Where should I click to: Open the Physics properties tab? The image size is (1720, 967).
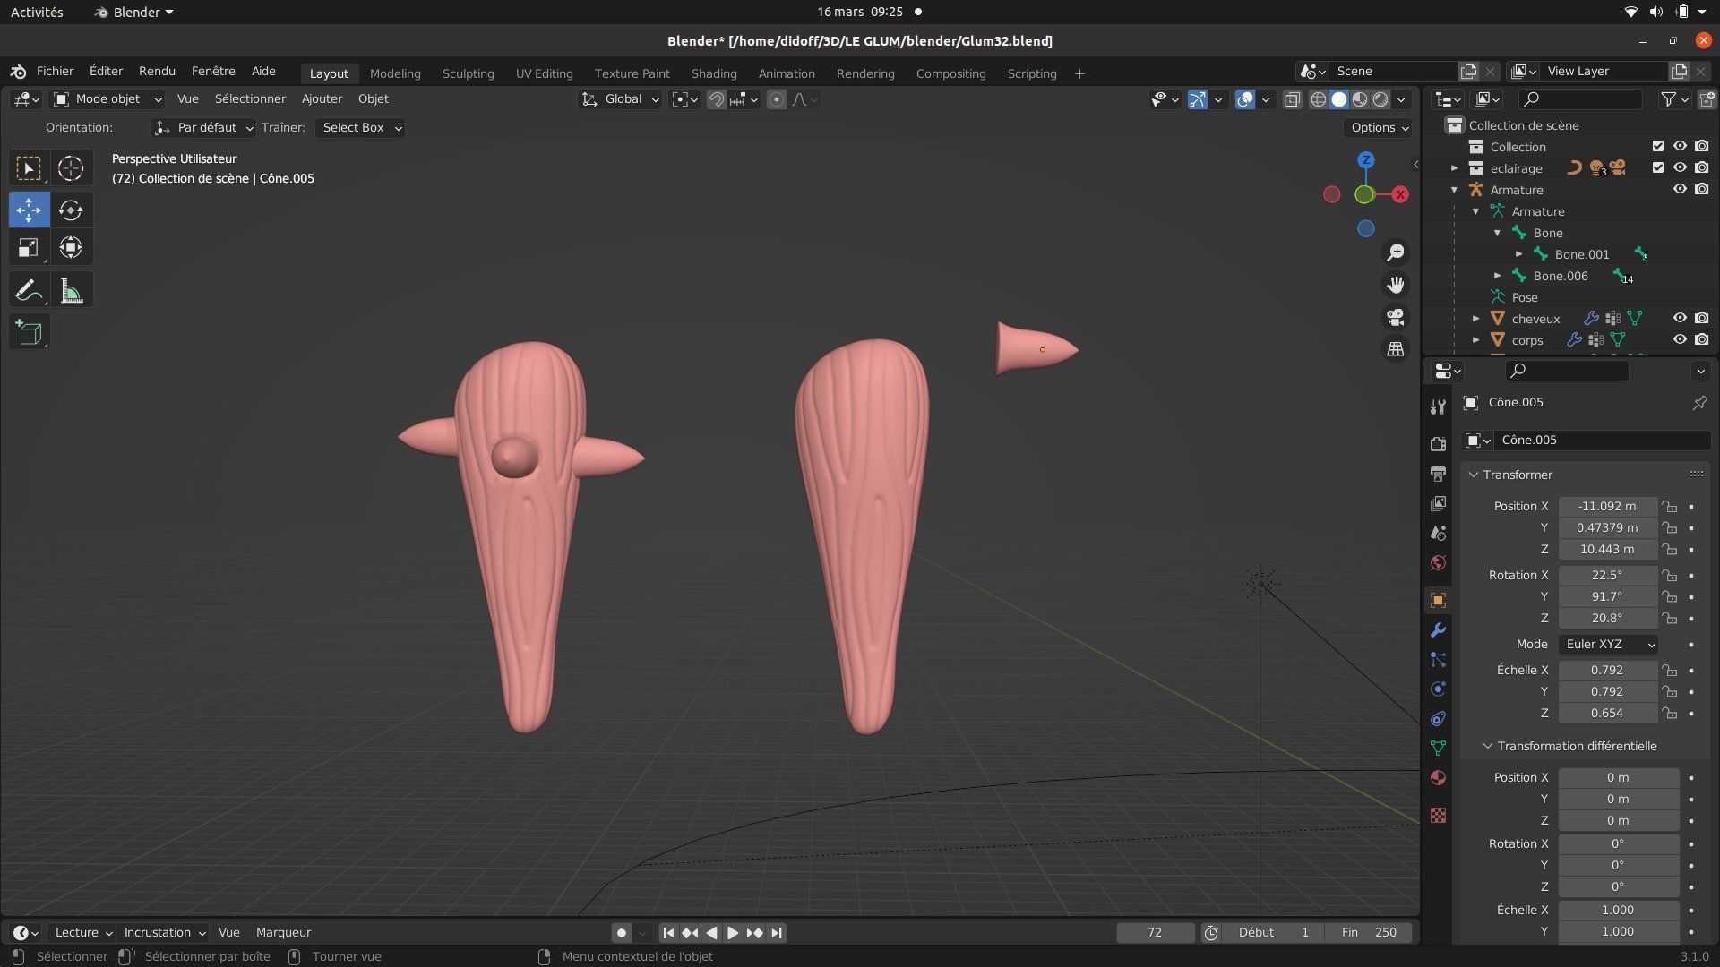click(x=1438, y=689)
